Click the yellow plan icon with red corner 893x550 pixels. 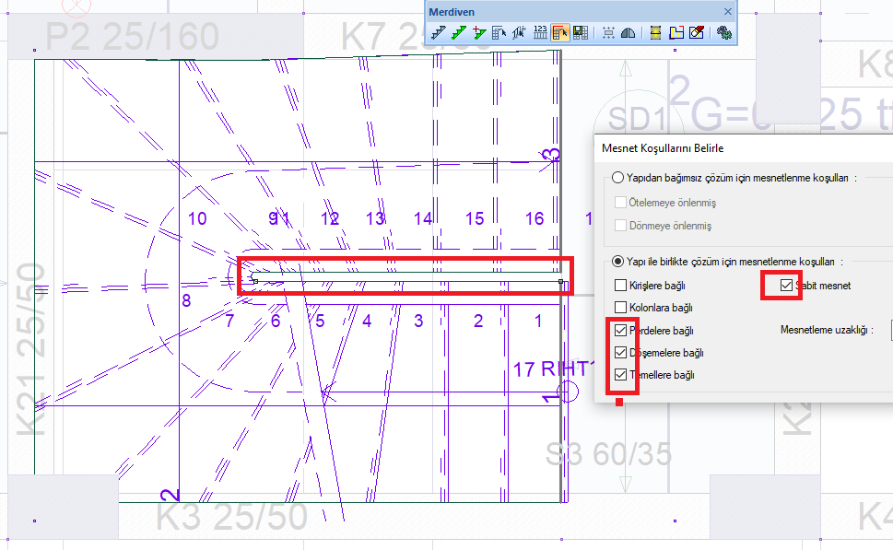coord(676,33)
